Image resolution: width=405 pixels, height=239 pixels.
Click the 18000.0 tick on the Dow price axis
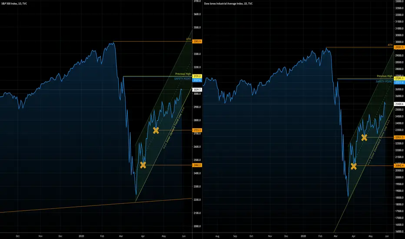[x=399, y=204]
